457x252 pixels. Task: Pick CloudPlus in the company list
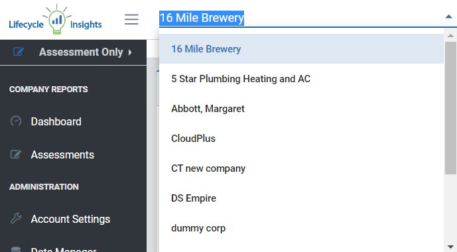point(301,139)
